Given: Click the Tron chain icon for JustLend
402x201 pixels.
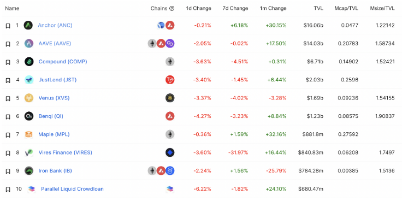Looking at the screenshot, I should (x=170, y=80).
